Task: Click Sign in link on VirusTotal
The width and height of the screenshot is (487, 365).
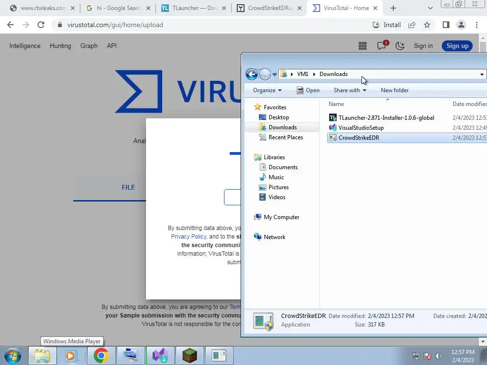Action: tap(423, 46)
